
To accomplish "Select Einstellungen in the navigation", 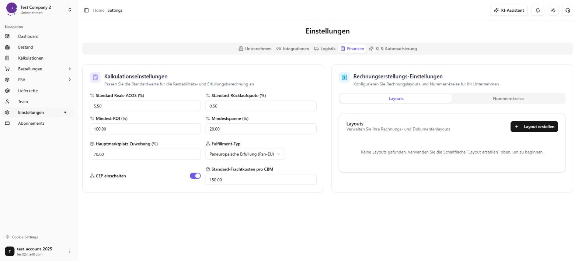I will point(38,112).
